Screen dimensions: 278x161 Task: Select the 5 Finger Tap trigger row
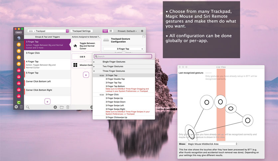coord(47,74)
